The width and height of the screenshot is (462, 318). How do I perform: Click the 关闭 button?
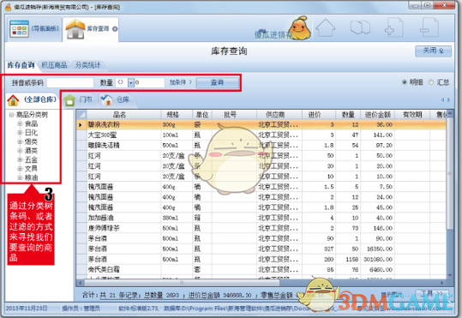(x=433, y=51)
